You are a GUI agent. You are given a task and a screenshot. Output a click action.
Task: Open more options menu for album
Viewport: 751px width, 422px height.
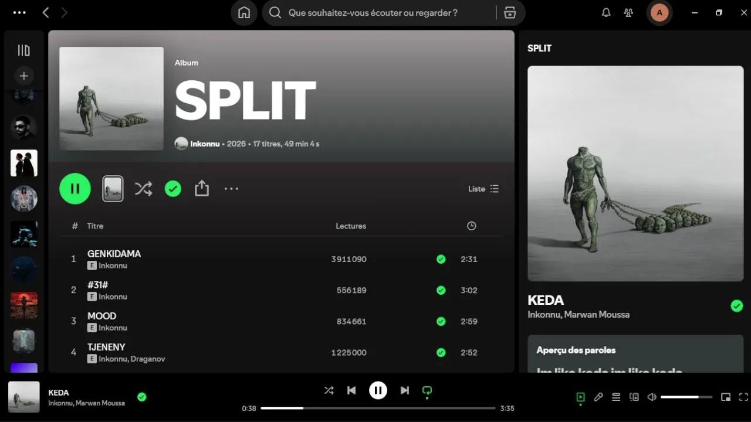pyautogui.click(x=231, y=189)
